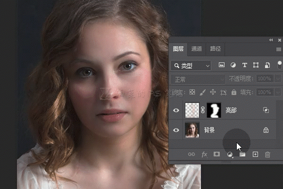Toggle lock image pixels brush icon
Image resolution: width=283 pixels, height=189 pixels.
(202, 93)
